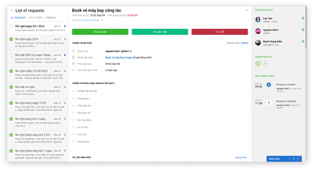
Task: Open request code 209995 link
Action: [x=244, y=43]
